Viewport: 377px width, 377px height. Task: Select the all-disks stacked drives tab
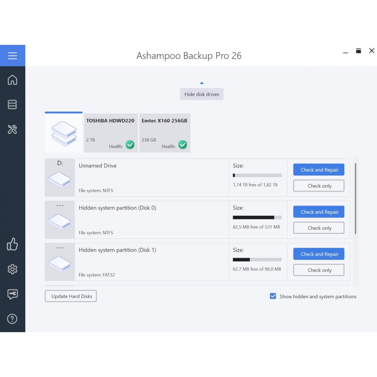click(x=64, y=132)
